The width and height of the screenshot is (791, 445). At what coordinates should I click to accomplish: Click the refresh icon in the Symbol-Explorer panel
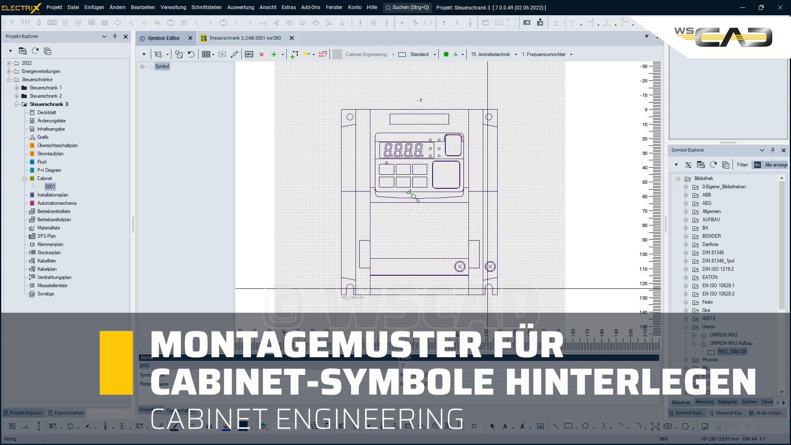(x=714, y=165)
